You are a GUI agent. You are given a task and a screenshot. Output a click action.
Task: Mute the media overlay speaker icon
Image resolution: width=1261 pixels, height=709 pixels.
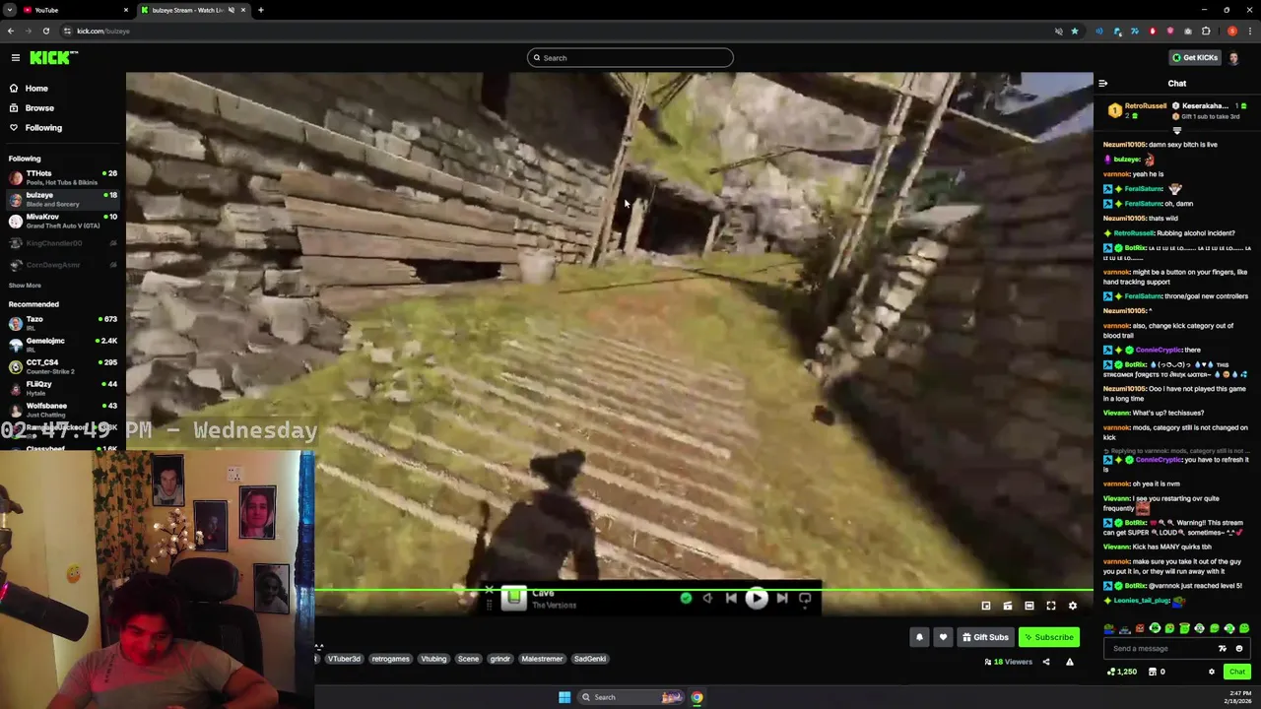click(707, 598)
